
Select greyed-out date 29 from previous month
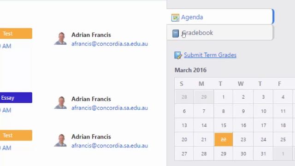point(204,97)
